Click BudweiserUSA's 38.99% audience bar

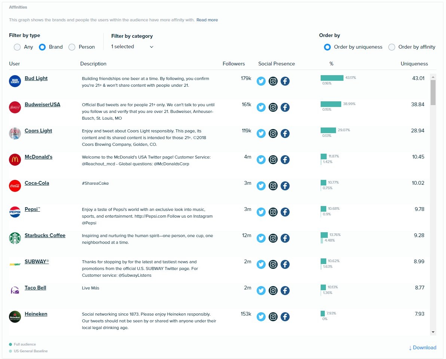pyautogui.click(x=331, y=104)
